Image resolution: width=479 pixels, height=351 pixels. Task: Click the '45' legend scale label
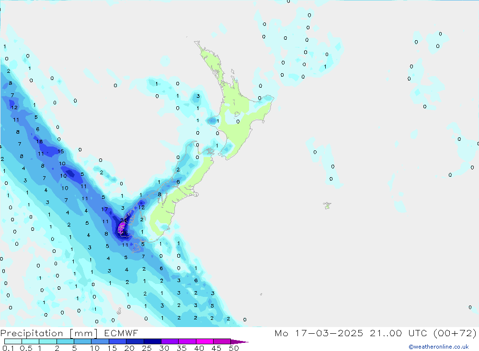coord(217,348)
